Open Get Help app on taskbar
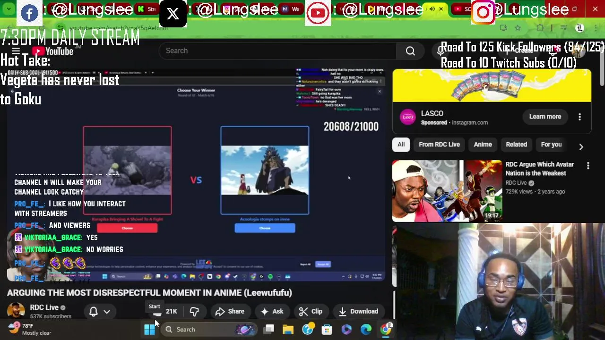Viewport: 605px width, 340px height. (308, 329)
